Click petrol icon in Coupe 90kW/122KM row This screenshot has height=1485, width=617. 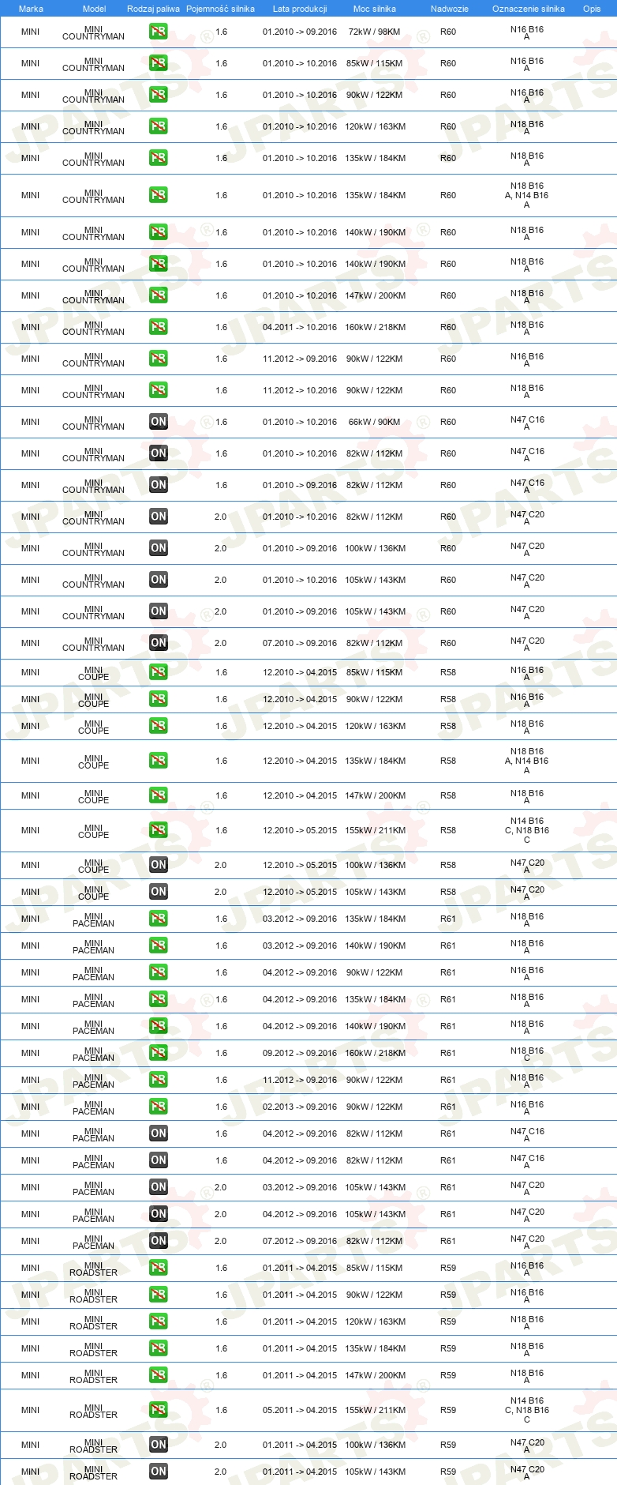click(x=159, y=699)
